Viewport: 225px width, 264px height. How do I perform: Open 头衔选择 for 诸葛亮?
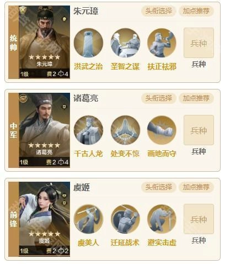point(159,98)
